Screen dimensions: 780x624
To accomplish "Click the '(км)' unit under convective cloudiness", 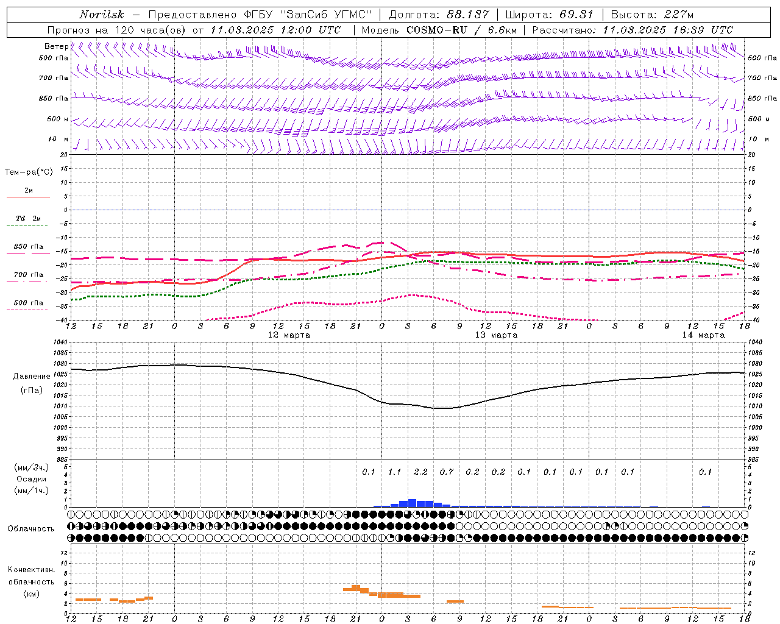I will click(31, 594).
